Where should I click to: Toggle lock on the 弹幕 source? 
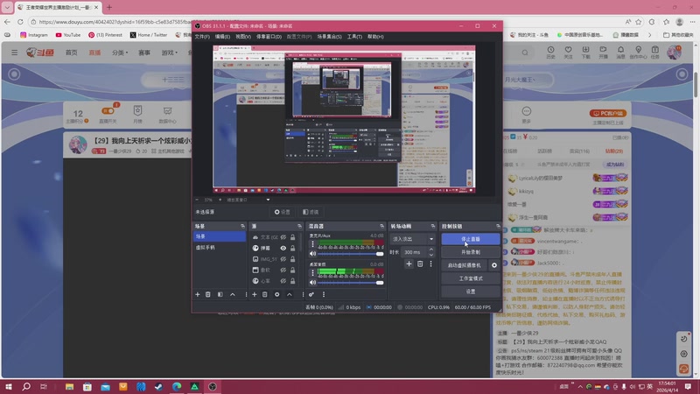pyautogui.click(x=293, y=248)
